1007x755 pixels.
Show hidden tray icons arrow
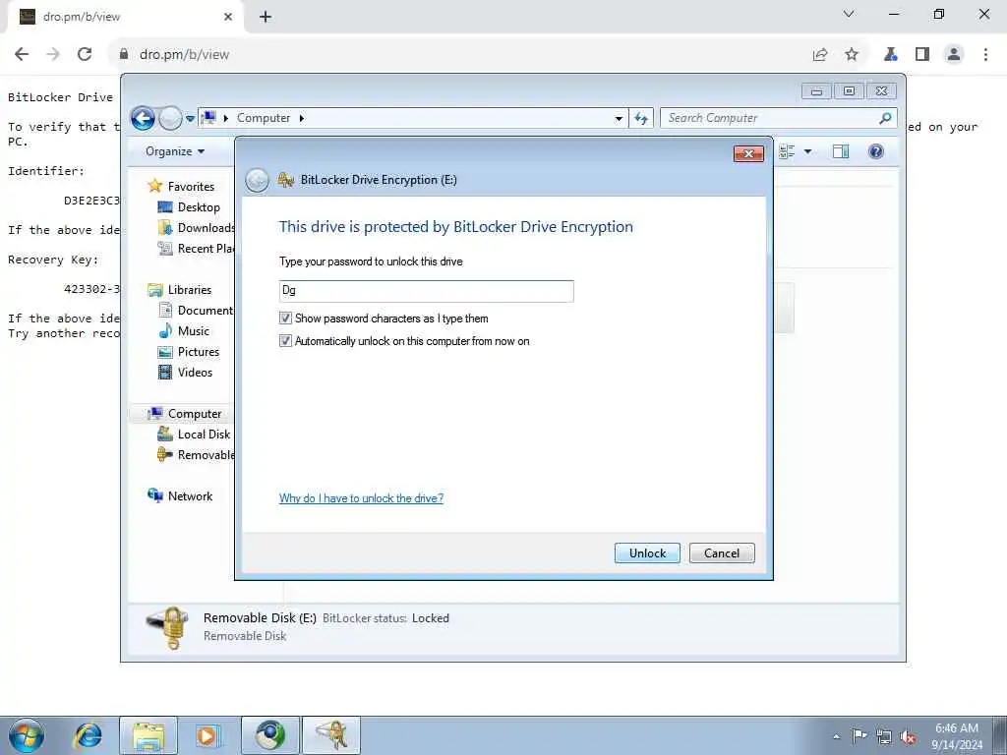point(836,737)
